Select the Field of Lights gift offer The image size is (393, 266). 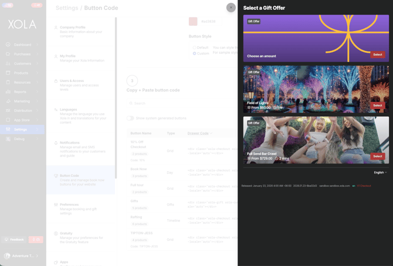pyautogui.click(x=378, y=105)
